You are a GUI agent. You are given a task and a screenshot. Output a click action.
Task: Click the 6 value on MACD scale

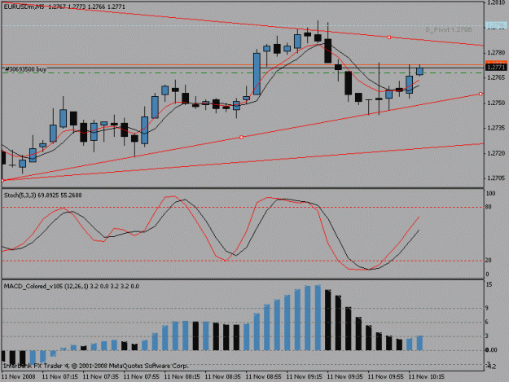click(x=487, y=322)
